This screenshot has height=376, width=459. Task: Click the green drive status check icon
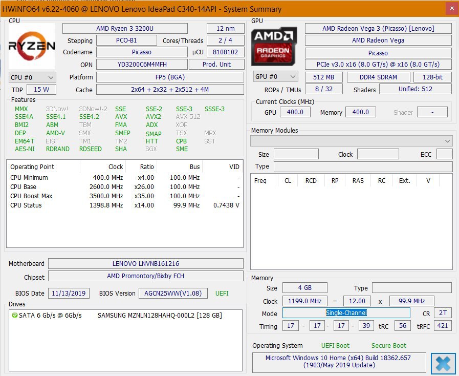pyautogui.click(x=14, y=316)
